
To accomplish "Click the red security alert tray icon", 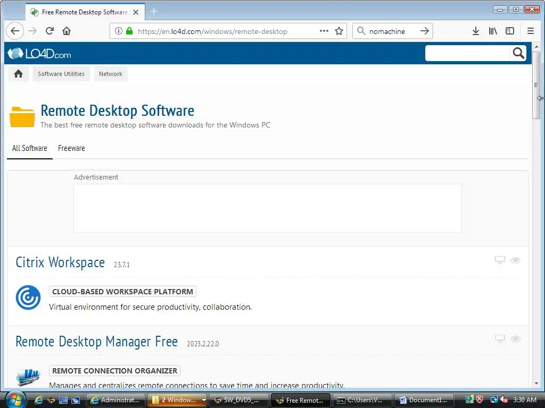I will [480, 399].
